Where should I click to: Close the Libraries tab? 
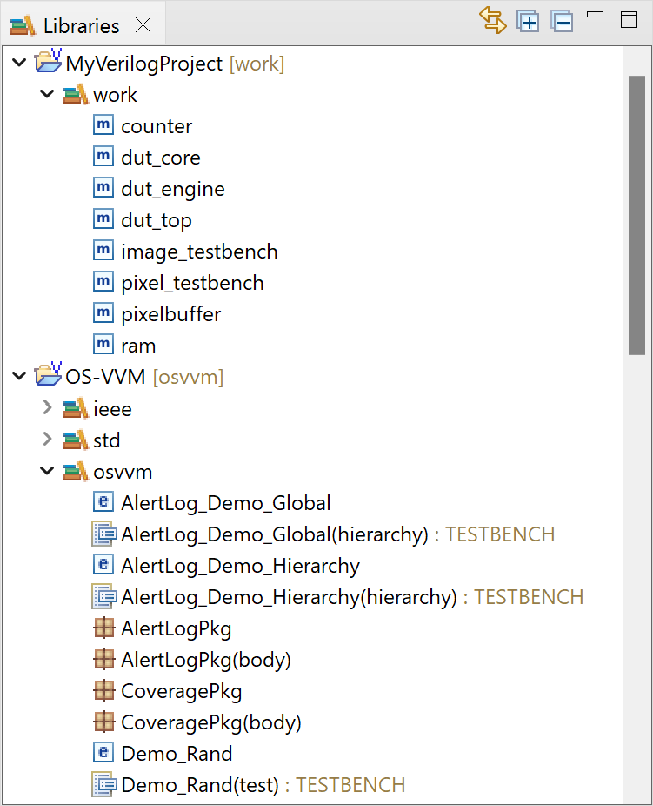(143, 24)
